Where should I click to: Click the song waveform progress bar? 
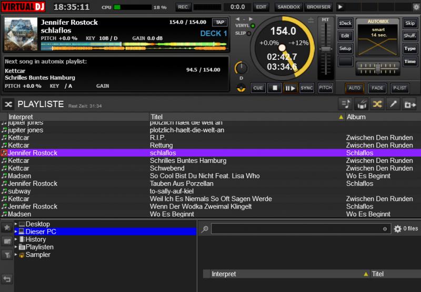click(134, 46)
